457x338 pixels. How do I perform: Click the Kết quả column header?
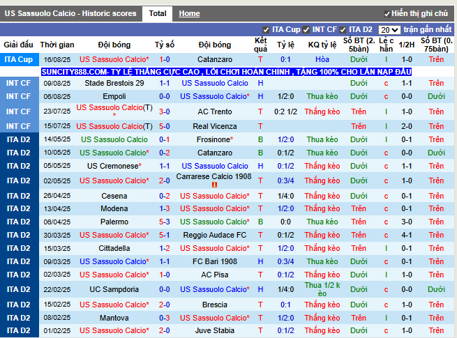pyautogui.click(x=260, y=45)
